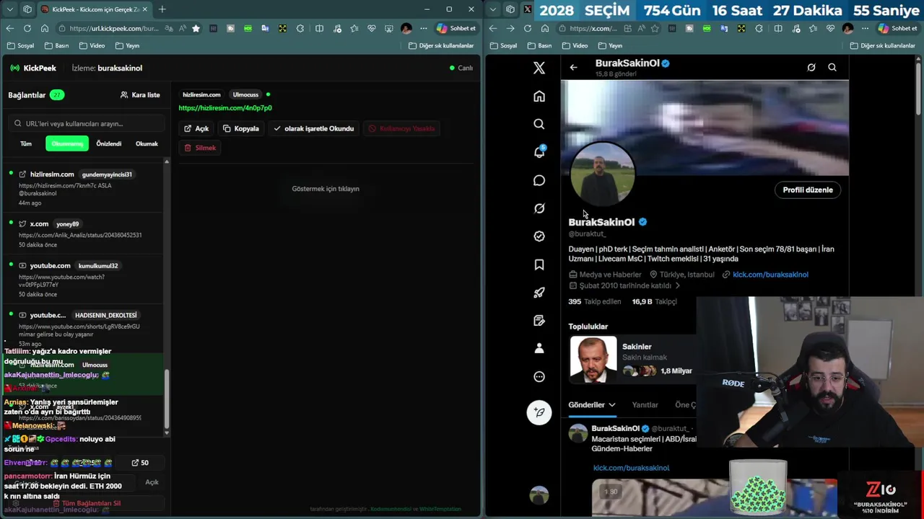Screen dimensions: 924x519
Task: Click Kopyala to copy the link
Action: point(241,128)
